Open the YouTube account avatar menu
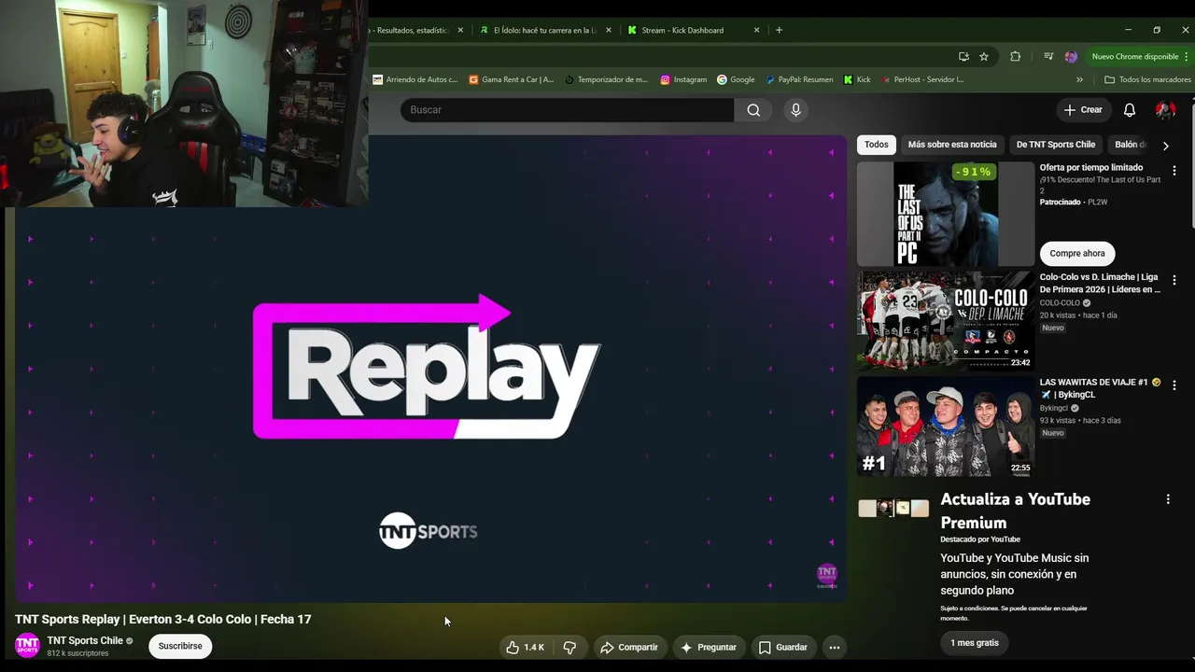This screenshot has height=672, width=1195. pyautogui.click(x=1165, y=110)
